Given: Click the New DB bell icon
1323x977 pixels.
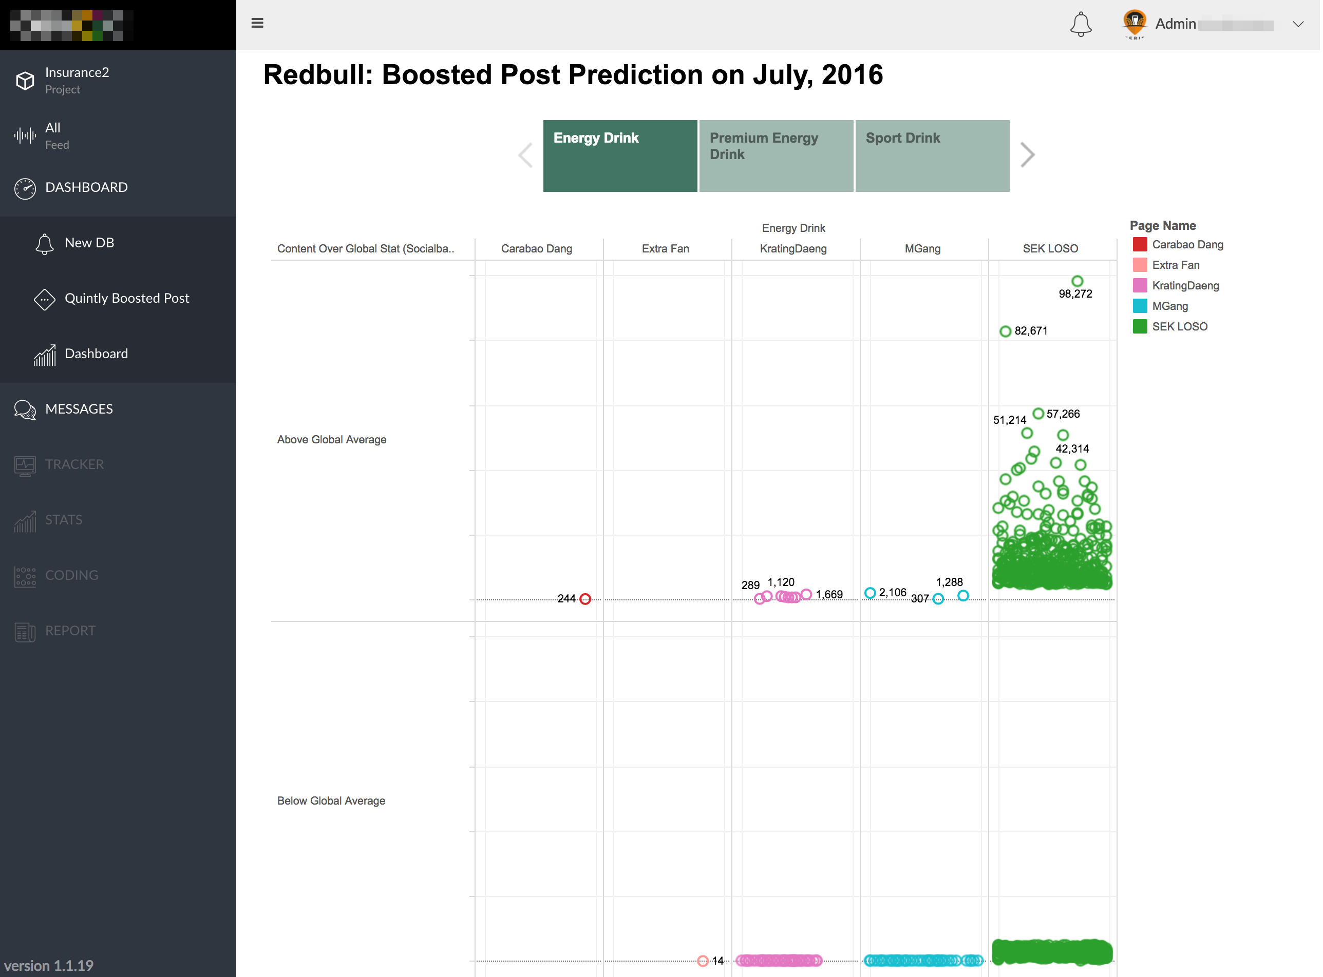Looking at the screenshot, I should coord(44,244).
